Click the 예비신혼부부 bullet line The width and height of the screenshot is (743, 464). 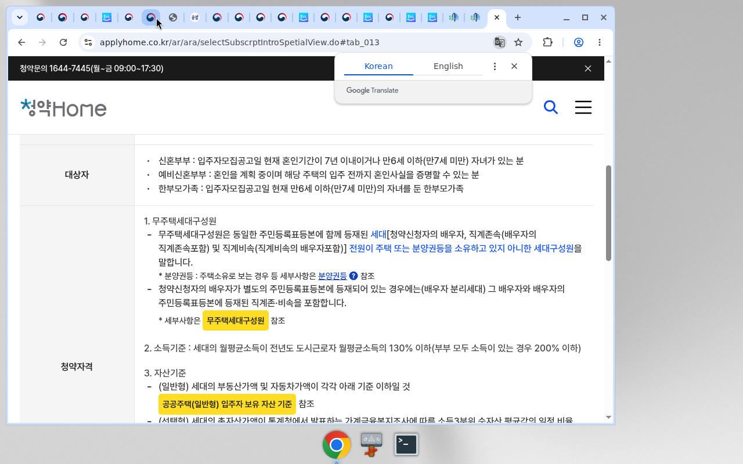tap(319, 175)
